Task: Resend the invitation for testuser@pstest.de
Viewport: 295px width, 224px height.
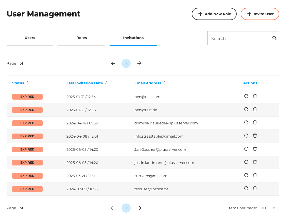Action: 246,188
